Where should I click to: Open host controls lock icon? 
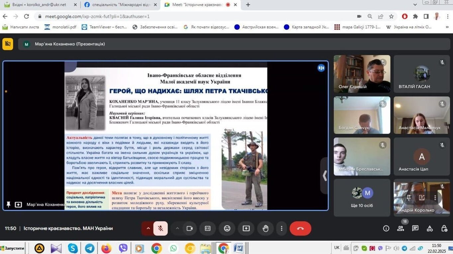coord(444,229)
